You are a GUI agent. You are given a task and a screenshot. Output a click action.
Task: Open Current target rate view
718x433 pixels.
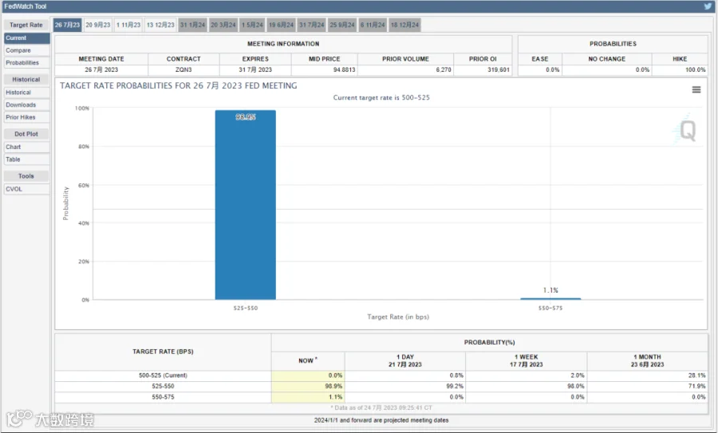26,38
